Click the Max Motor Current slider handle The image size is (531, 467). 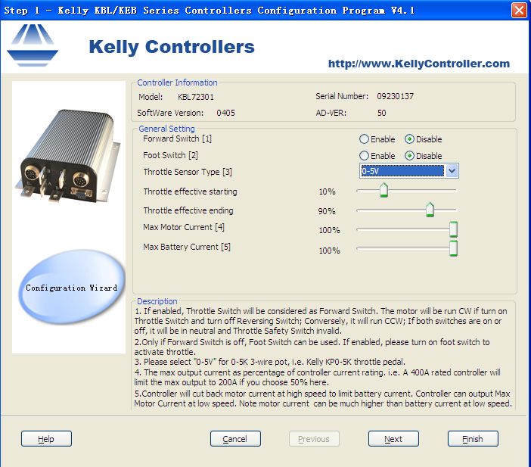(453, 229)
